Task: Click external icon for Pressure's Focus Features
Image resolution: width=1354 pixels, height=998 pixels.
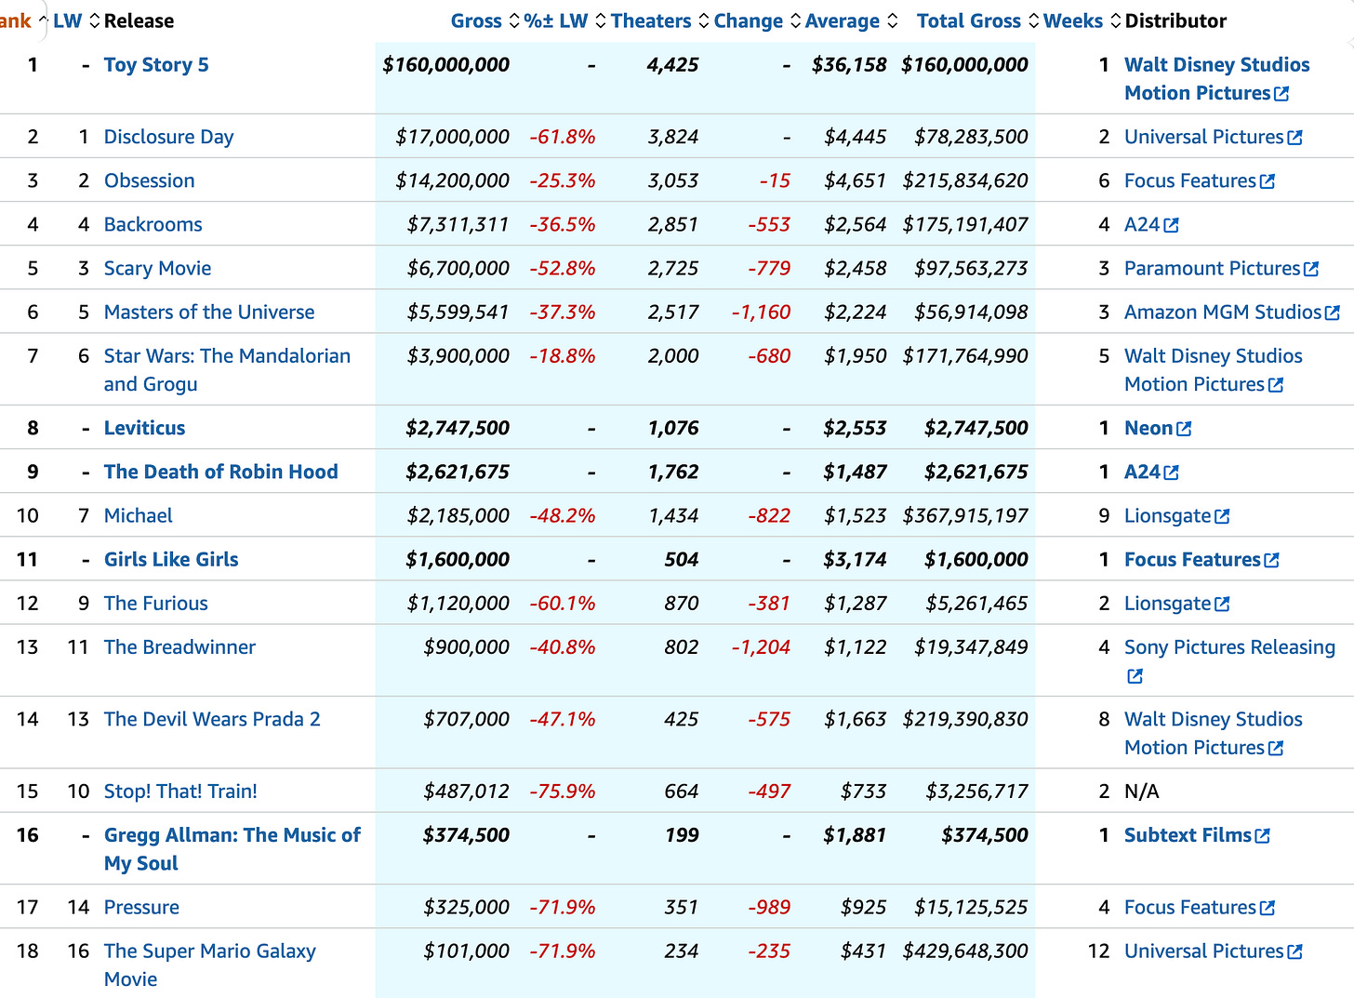Action: [1267, 908]
